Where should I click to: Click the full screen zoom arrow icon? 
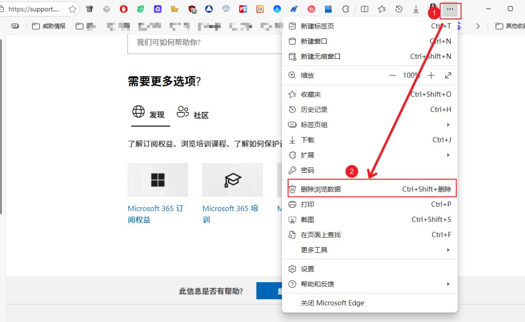tap(448, 75)
